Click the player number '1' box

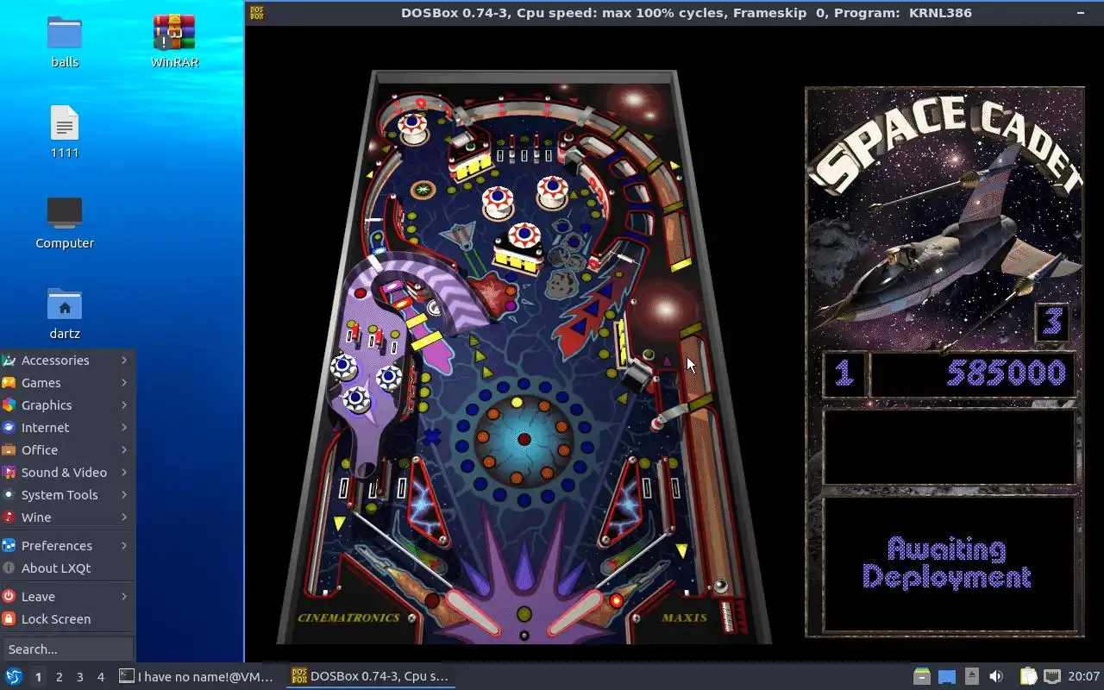pyautogui.click(x=844, y=373)
